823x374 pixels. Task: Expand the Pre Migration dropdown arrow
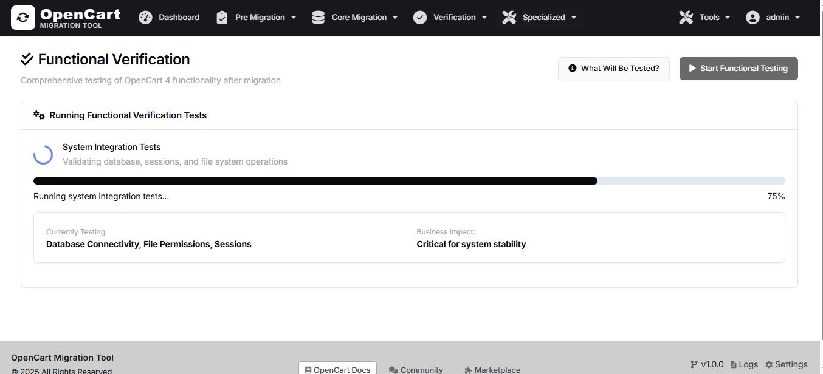tap(294, 18)
